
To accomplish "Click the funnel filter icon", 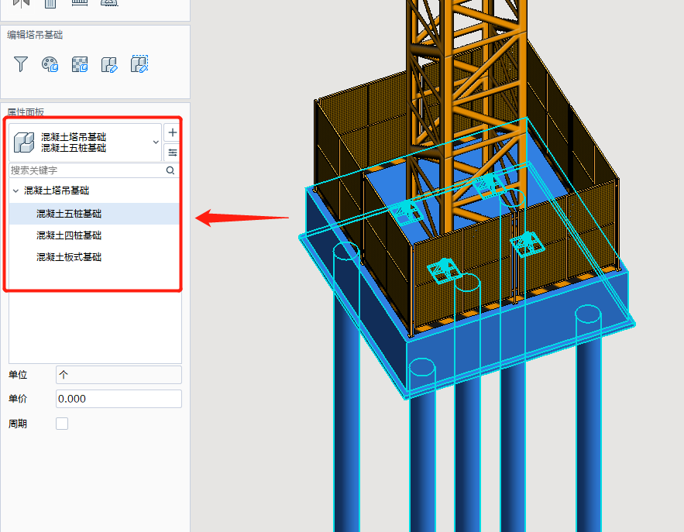I will pyautogui.click(x=20, y=64).
